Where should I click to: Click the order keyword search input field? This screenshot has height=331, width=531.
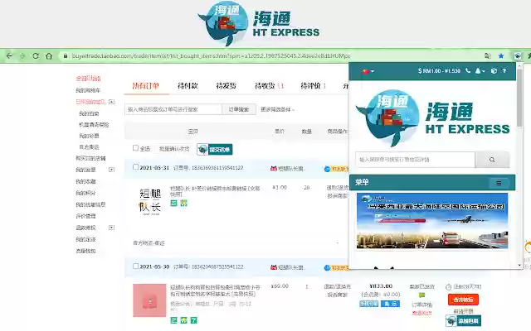click(173, 109)
